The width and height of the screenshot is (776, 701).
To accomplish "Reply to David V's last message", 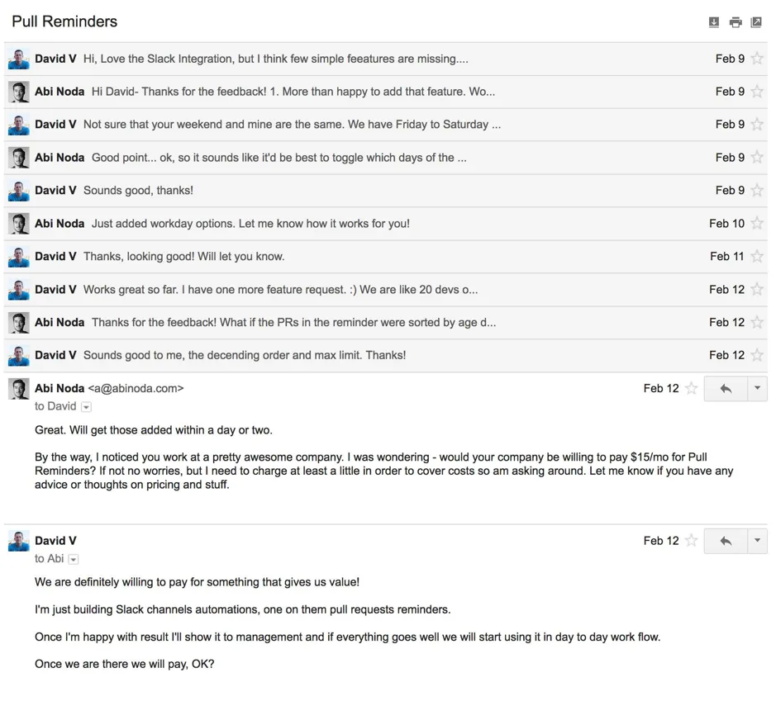I will [726, 541].
